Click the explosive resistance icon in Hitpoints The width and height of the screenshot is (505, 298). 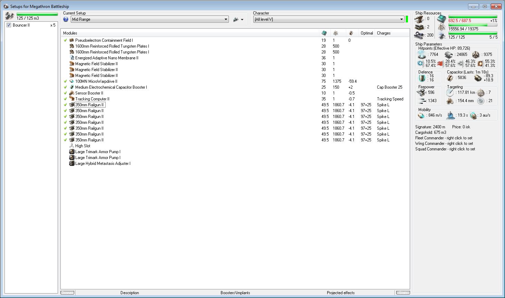tap(480, 63)
